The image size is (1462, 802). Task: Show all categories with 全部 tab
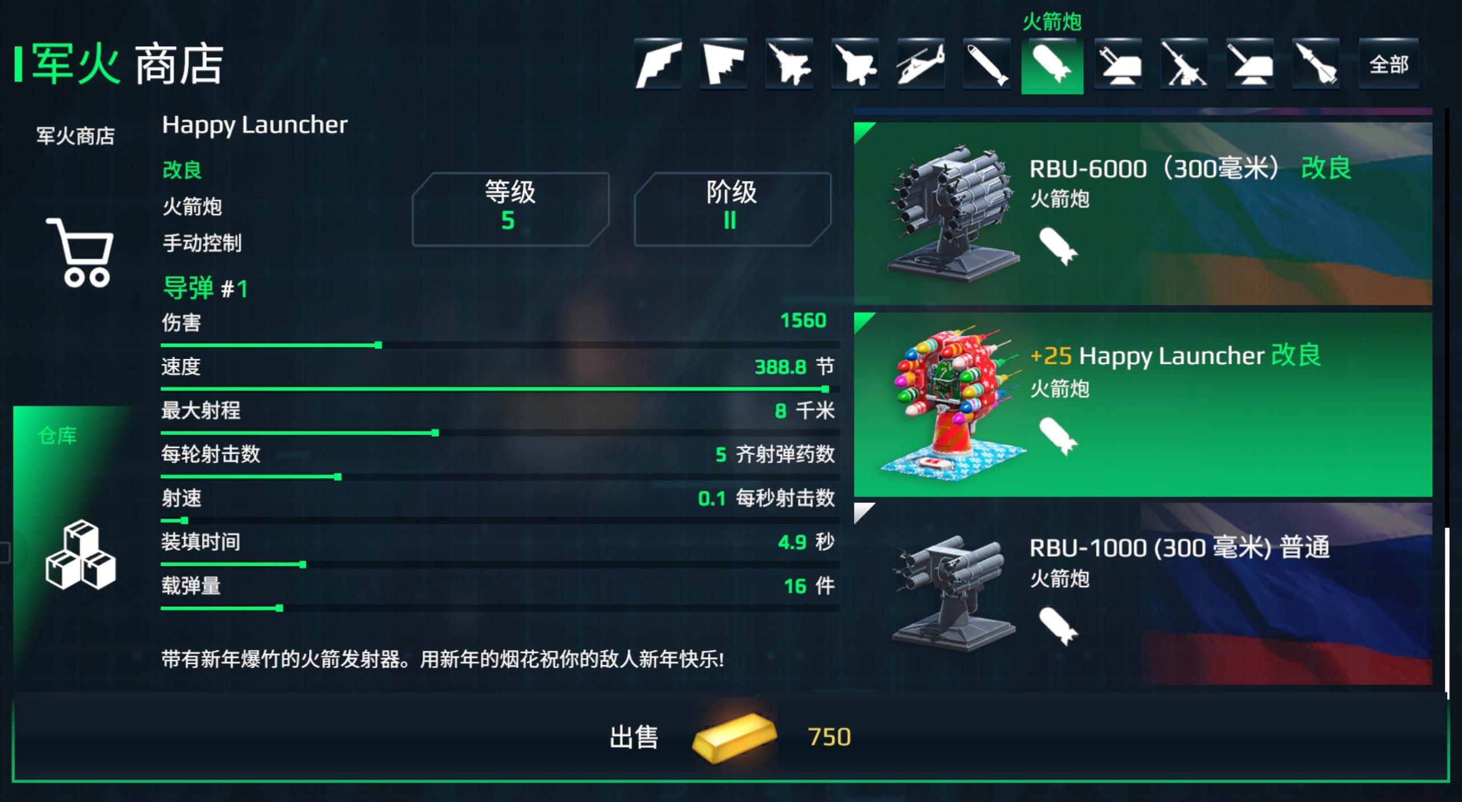1388,64
